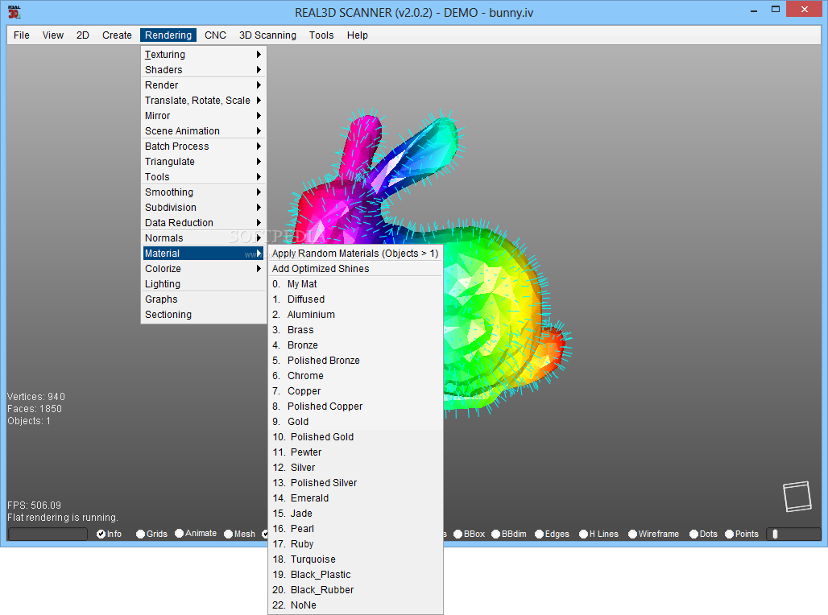Choose Graphs in the Rendering menu
The image size is (828, 615).
point(203,299)
